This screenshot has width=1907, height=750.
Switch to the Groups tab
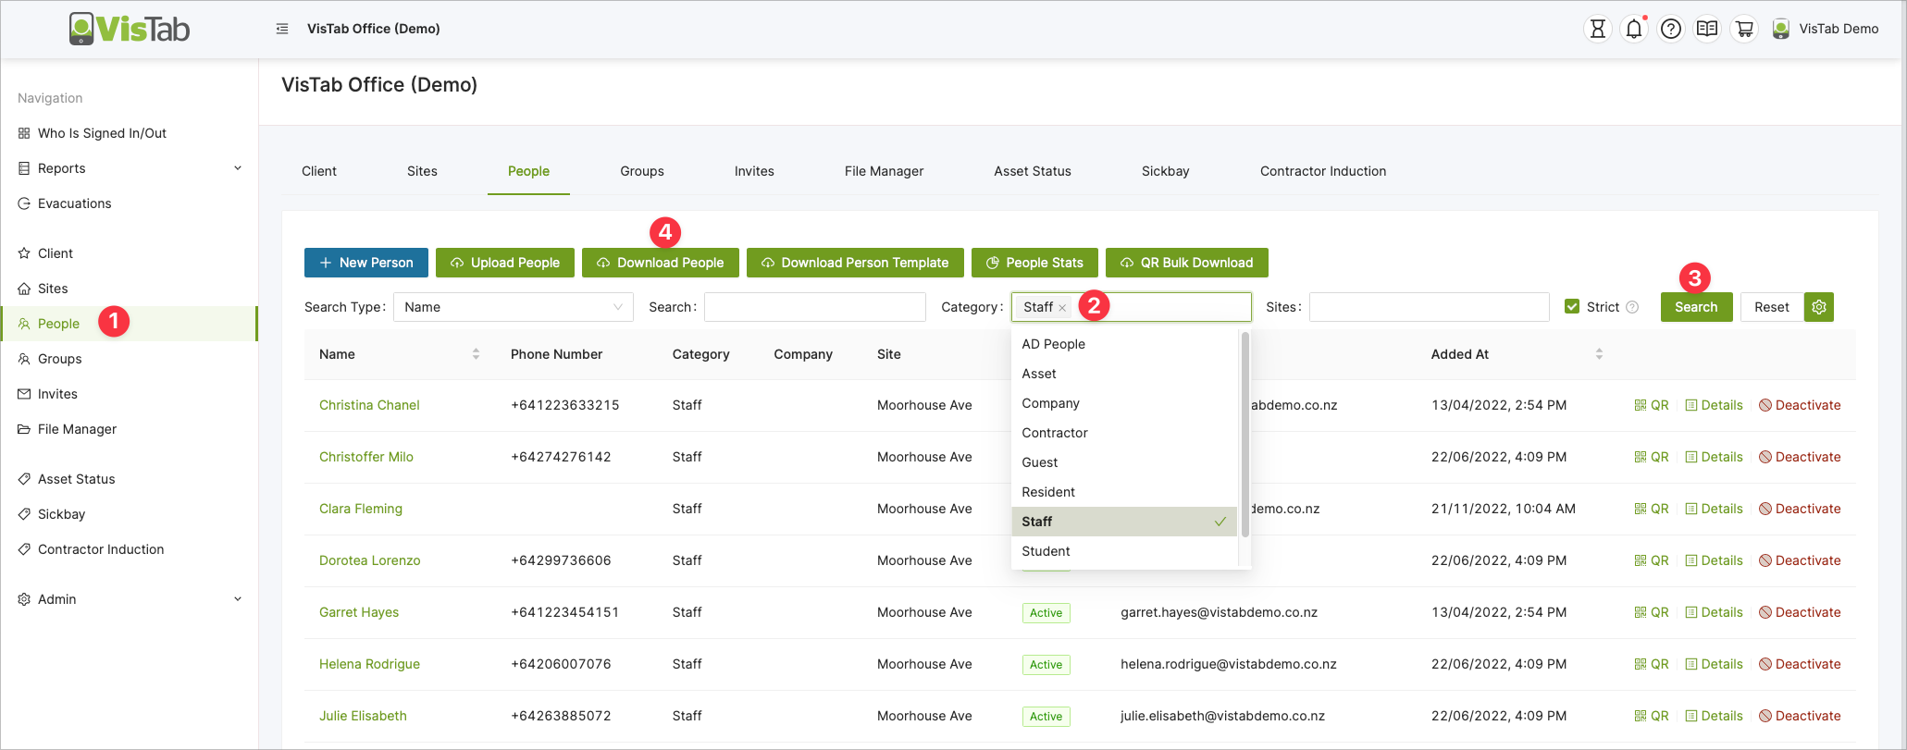pos(642,171)
